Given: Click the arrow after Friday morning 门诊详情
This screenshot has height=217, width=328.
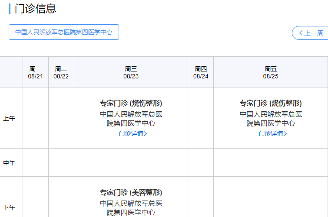Looking at the screenshot, I should click(285, 133).
